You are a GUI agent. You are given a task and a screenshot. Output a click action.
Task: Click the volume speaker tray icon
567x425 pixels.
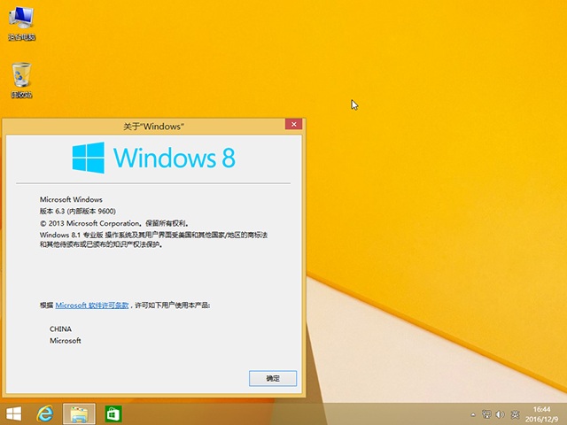[x=500, y=414]
